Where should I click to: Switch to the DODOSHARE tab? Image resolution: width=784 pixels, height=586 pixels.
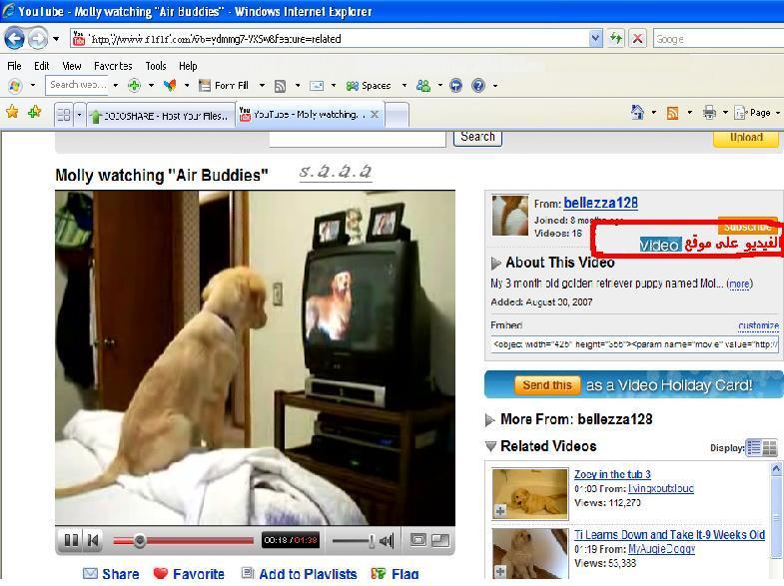coord(160,115)
